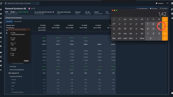Click the In My Watchlists button
The height and width of the screenshot is (97, 173).
(142, 8)
